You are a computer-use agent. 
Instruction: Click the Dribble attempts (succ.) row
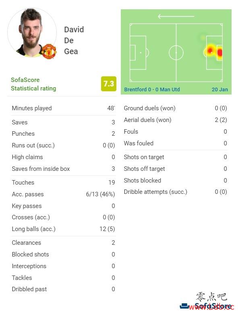coord(175,192)
